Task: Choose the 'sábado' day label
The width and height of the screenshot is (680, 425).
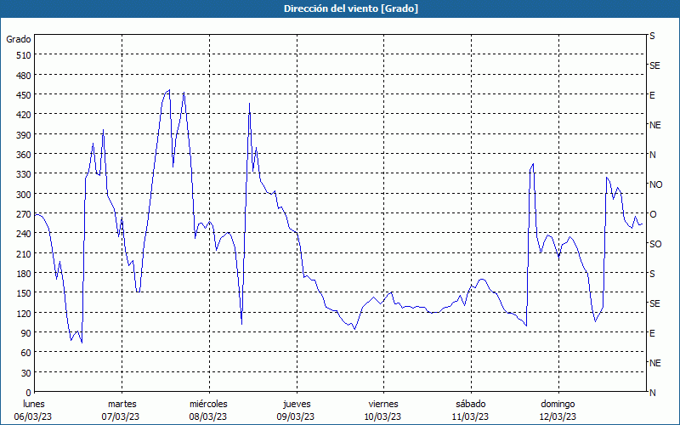Action: [x=471, y=405]
